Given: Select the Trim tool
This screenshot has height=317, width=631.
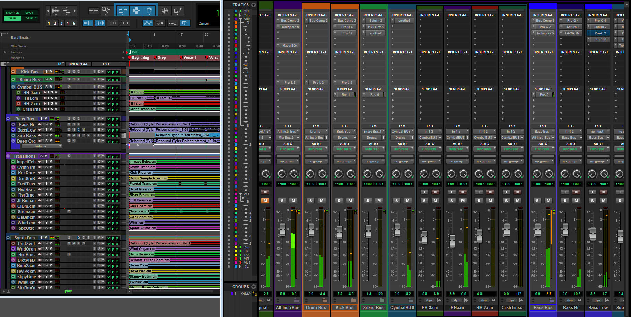Looking at the screenshot, I should (x=122, y=10).
